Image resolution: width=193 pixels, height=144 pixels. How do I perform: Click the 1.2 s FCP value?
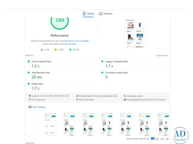coord(36,66)
